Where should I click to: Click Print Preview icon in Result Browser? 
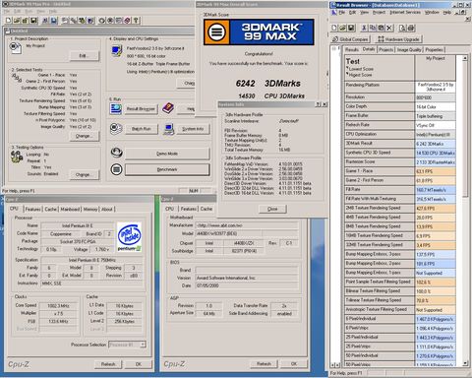tap(402, 28)
